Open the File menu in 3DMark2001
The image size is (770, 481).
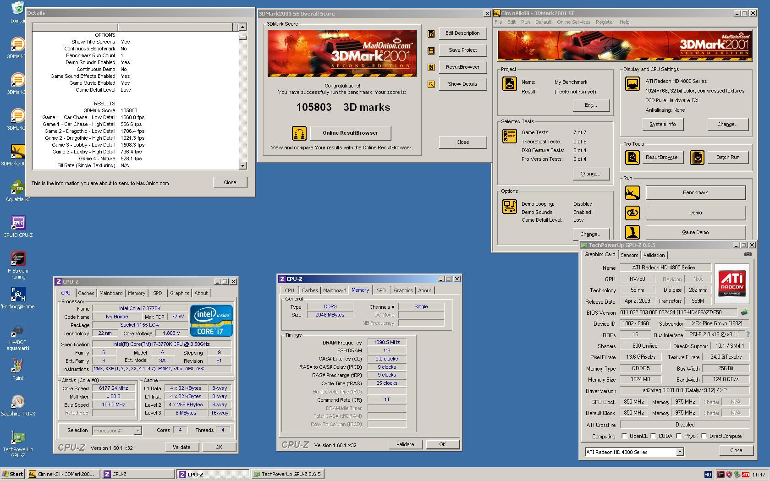tap(498, 22)
